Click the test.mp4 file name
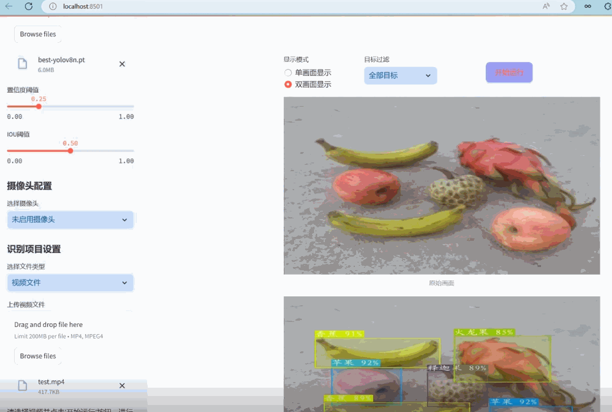Viewport: 612px width, 412px height. [x=51, y=382]
